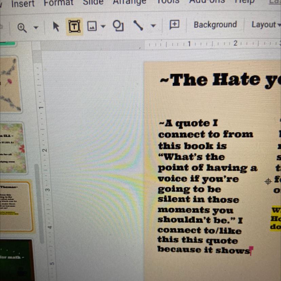Click the vertical ruler mark 3

47,190
